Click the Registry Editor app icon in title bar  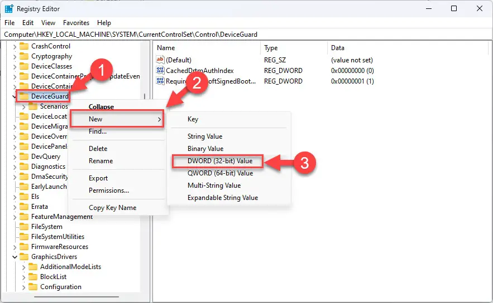point(9,8)
